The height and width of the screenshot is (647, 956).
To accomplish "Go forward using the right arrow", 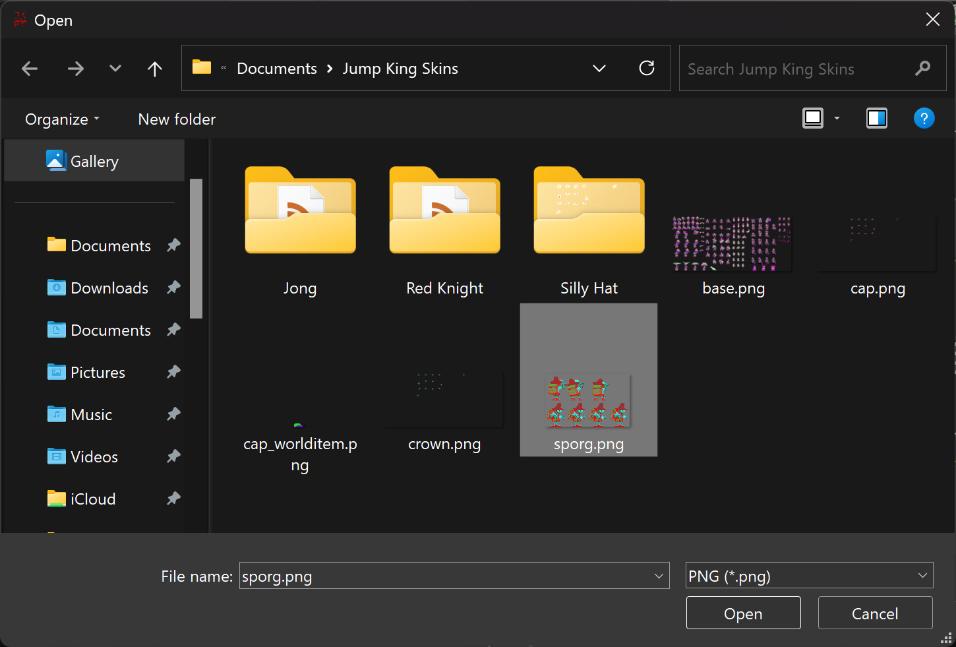I will pyautogui.click(x=76, y=69).
